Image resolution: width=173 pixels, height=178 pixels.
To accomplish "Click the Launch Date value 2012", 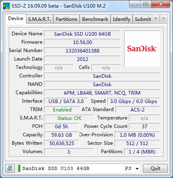I will [82, 59].
